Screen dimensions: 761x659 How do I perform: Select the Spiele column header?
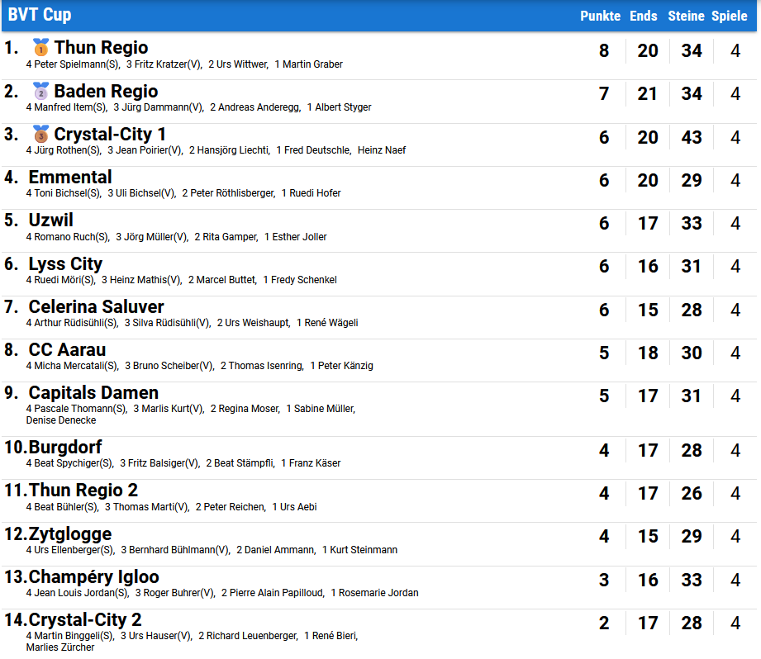(730, 16)
